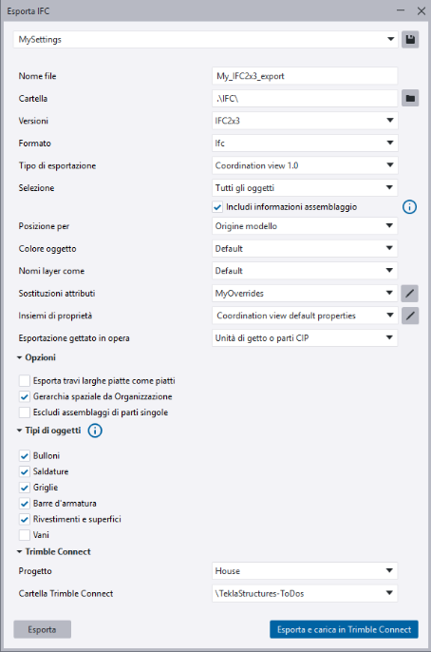Image resolution: width=431 pixels, height=652 pixels.
Task: Edit Insiemi di proprietà with the pencil icon
Action: pyautogui.click(x=410, y=316)
